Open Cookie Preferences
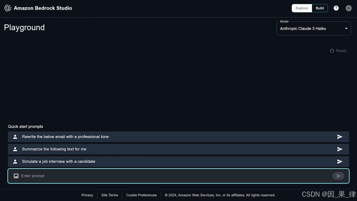Image resolution: width=357 pixels, height=201 pixels. 141,195
